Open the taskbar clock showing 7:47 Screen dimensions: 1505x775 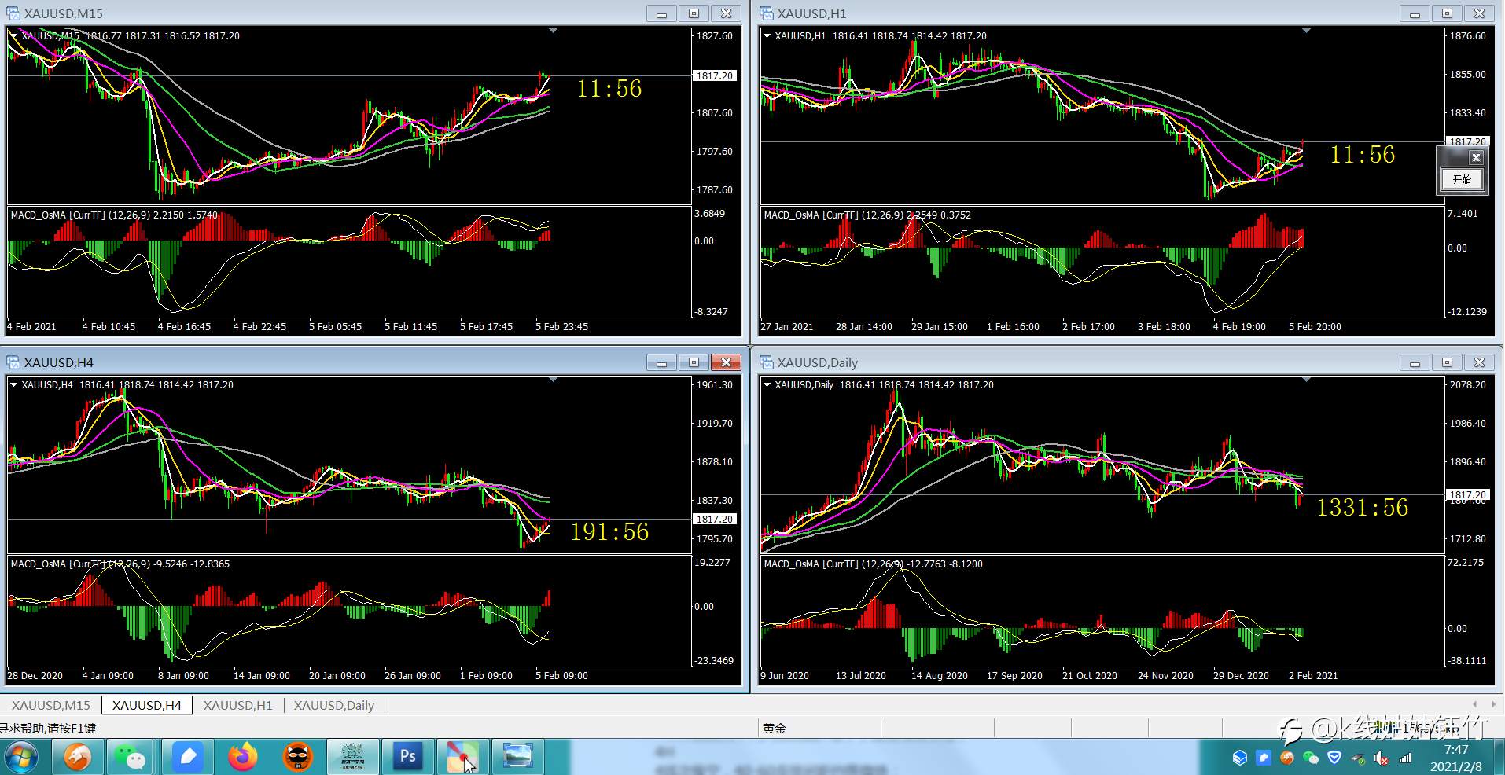click(1456, 758)
